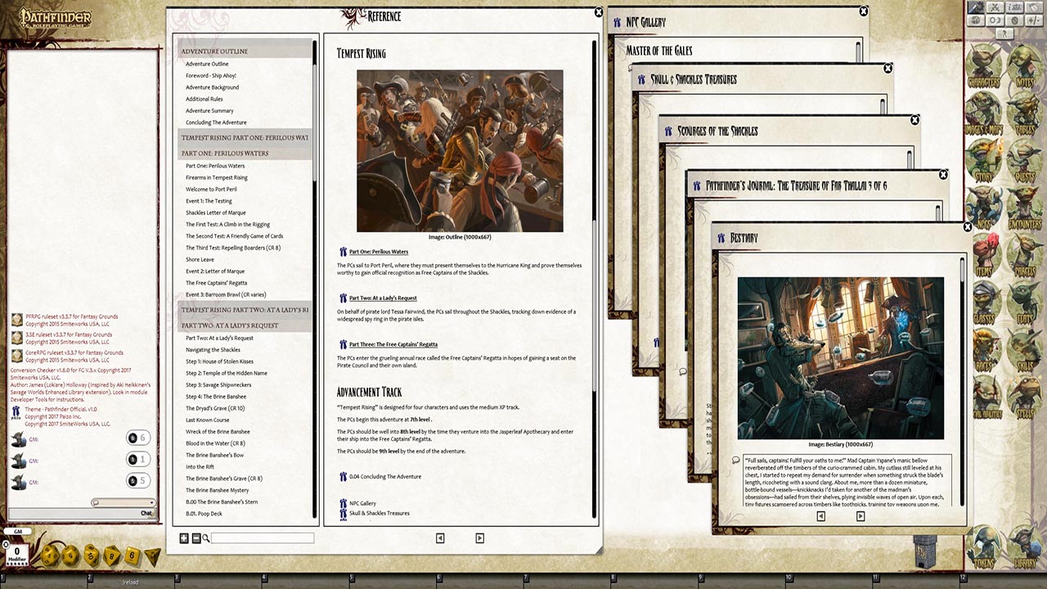The height and width of the screenshot is (589, 1047).
Task: Open the 'Part Three: The Free Captains' Regatta' link
Action: (x=393, y=344)
